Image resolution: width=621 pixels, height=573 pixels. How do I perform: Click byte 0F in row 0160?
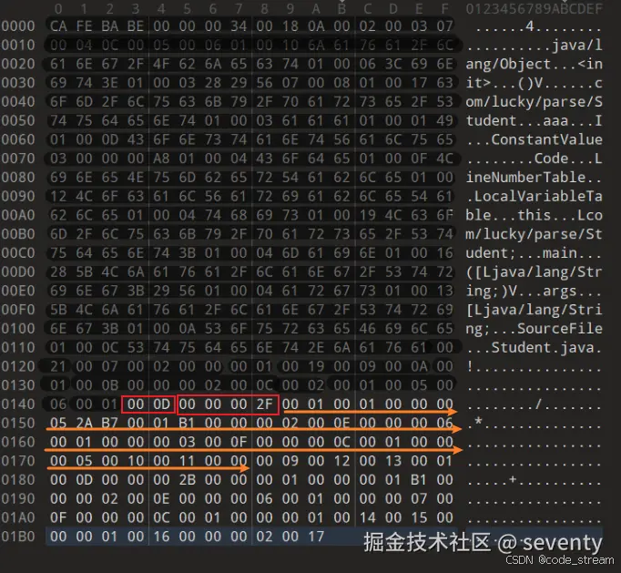click(239, 442)
